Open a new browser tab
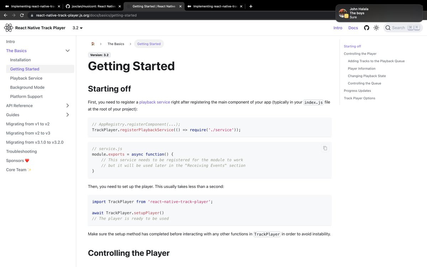Image resolution: width=427 pixels, height=267 pixels. pos(251,6)
